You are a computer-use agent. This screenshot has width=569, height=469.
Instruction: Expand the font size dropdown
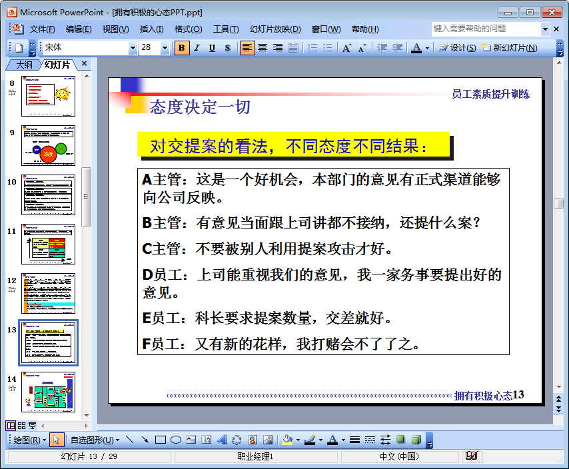coord(165,48)
